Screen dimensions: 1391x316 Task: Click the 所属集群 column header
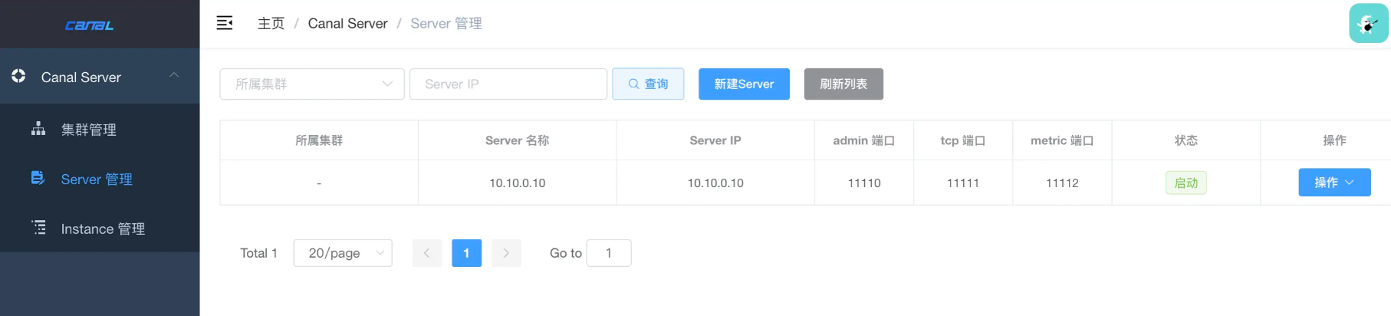pyautogui.click(x=319, y=140)
